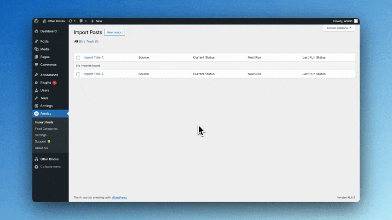
Task: Show the Trash imports filter
Action: coord(90,41)
